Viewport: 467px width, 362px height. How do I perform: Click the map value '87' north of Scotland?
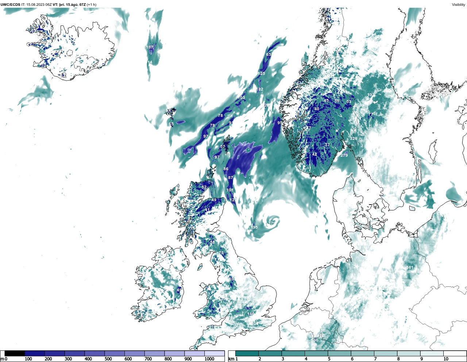[231, 178]
